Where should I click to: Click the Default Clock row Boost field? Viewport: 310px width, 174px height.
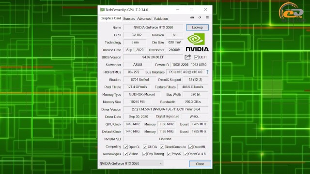199,131
